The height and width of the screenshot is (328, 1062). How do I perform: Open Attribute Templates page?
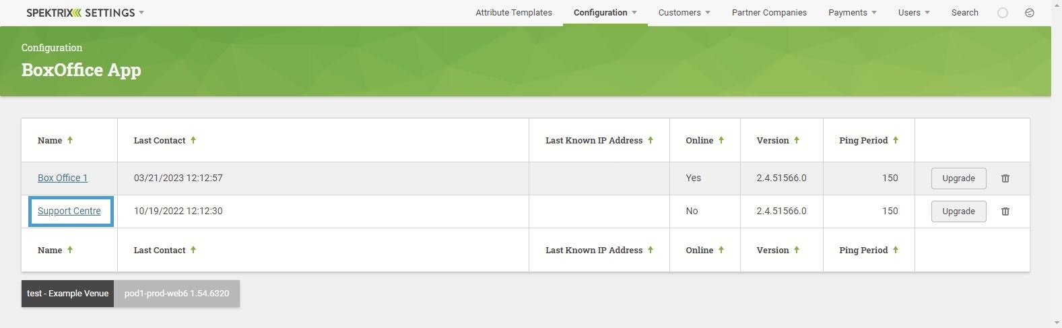coord(514,13)
